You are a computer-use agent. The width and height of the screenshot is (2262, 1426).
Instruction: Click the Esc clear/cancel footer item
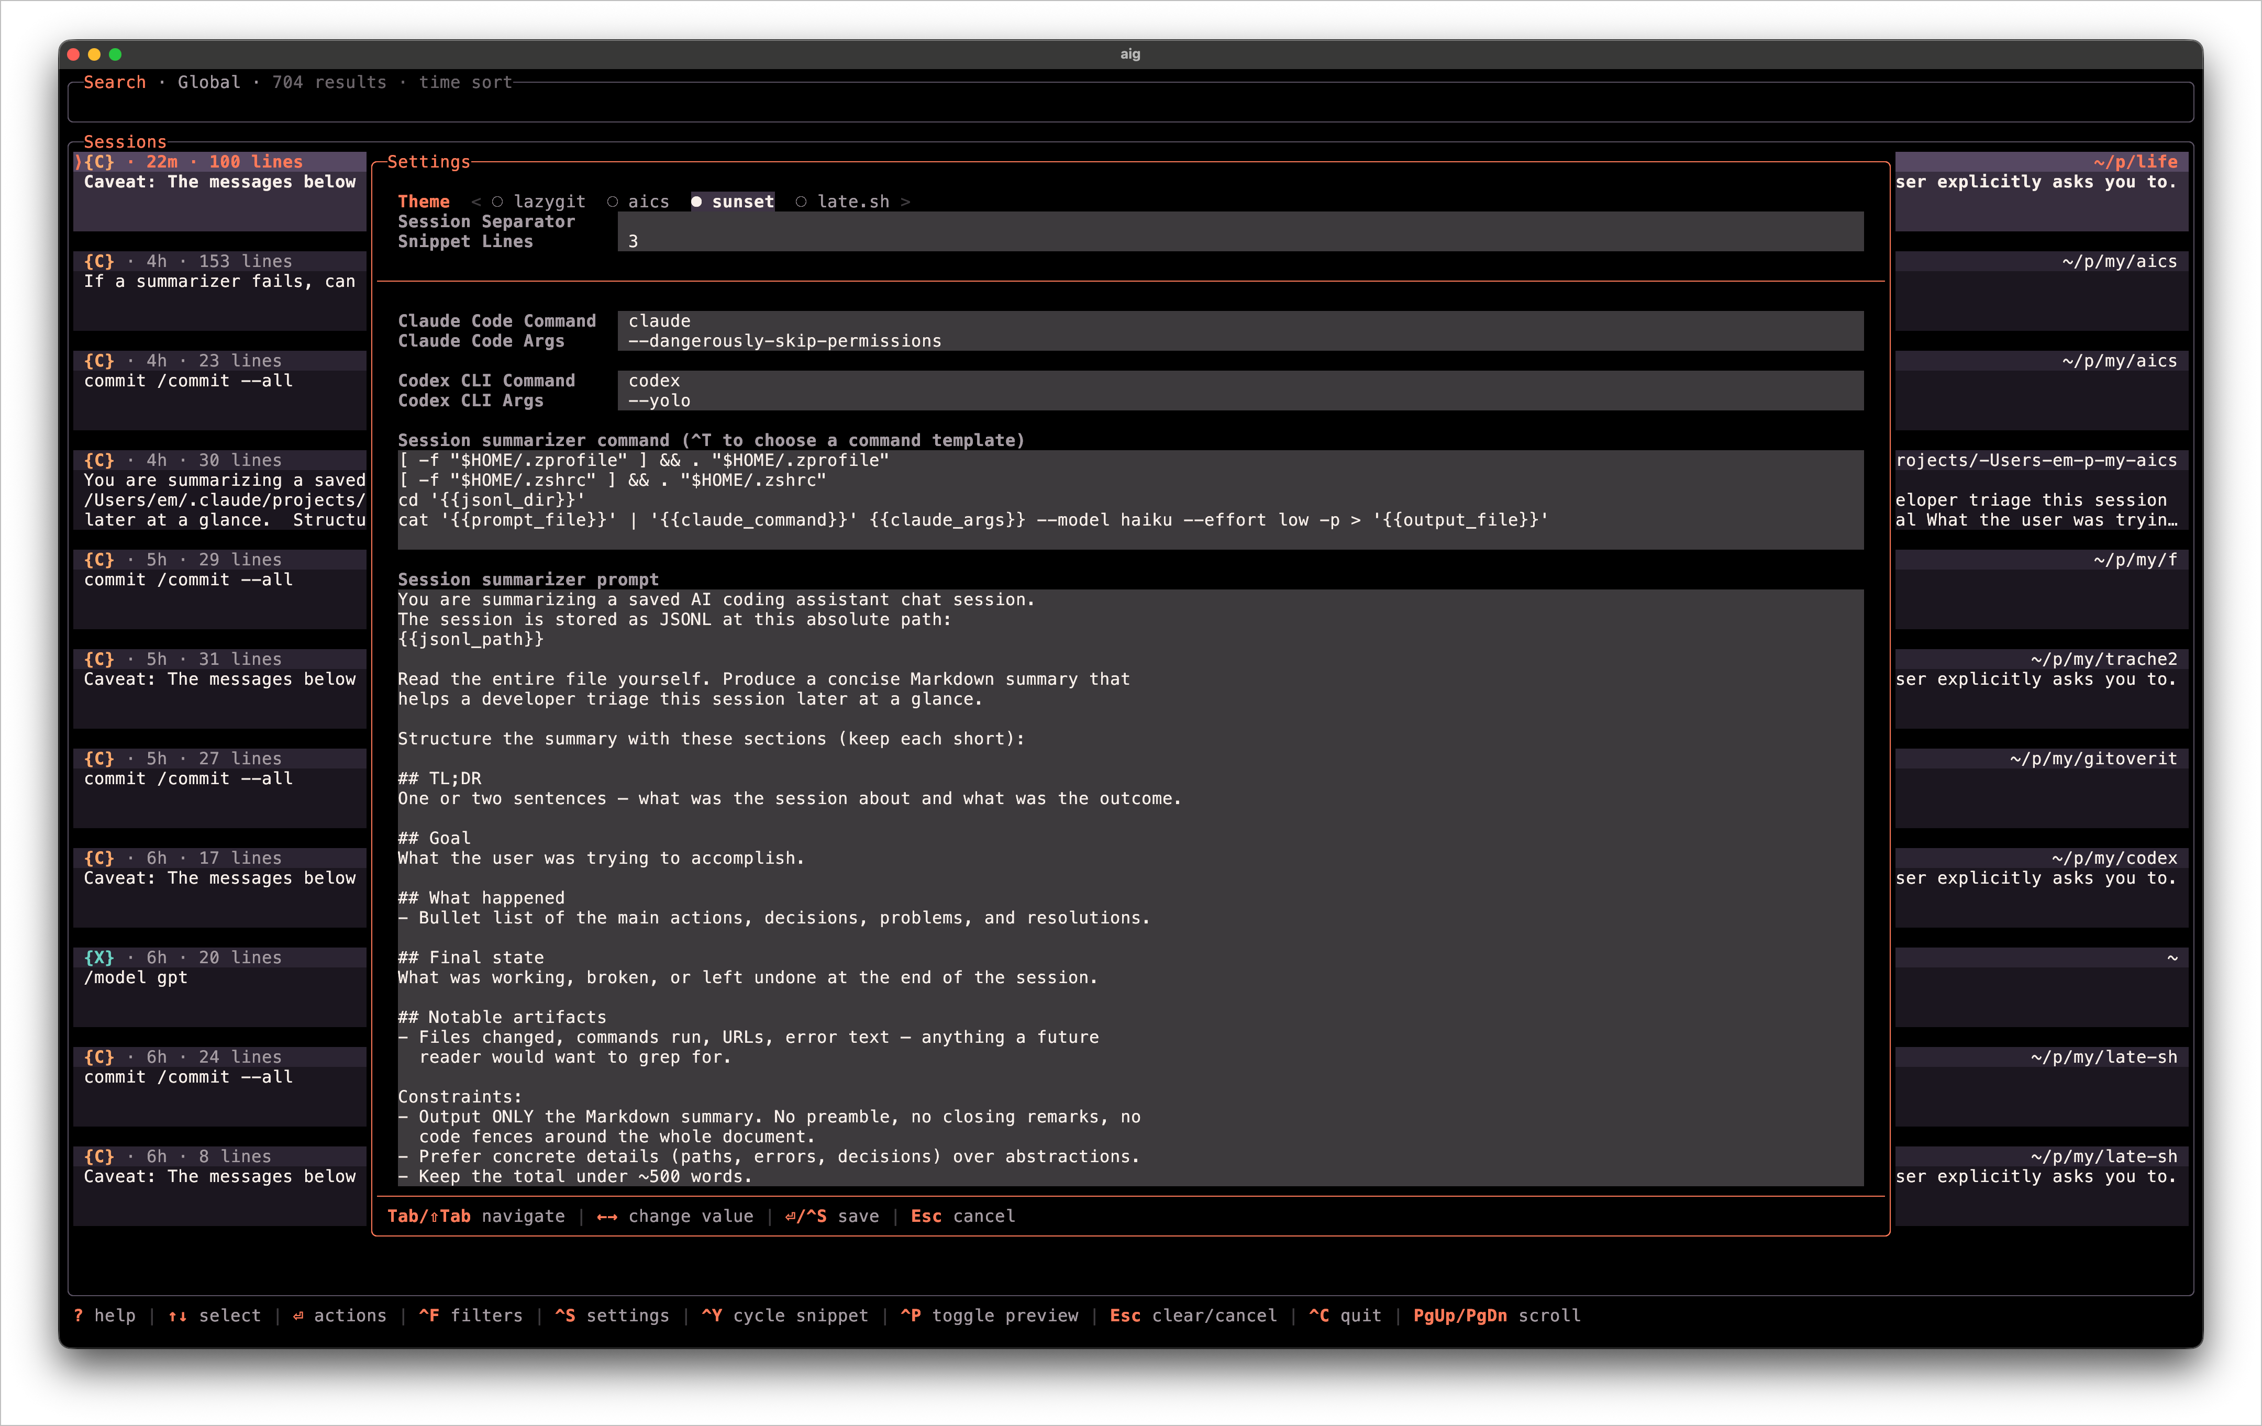click(x=1193, y=1316)
